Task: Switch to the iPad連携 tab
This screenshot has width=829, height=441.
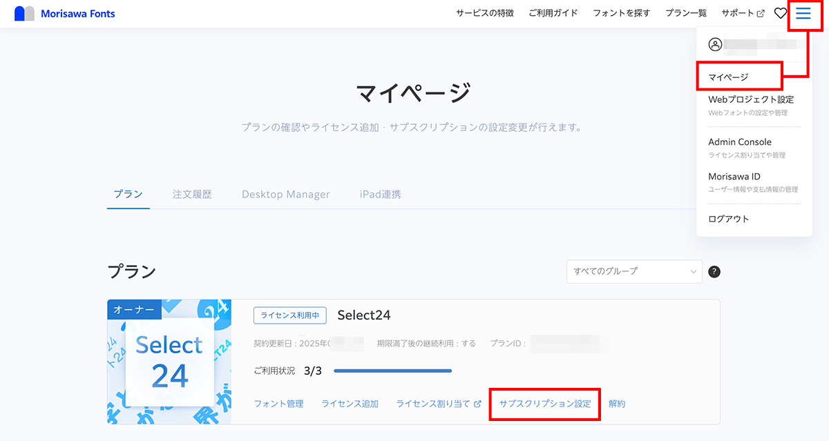Action: pos(381,195)
